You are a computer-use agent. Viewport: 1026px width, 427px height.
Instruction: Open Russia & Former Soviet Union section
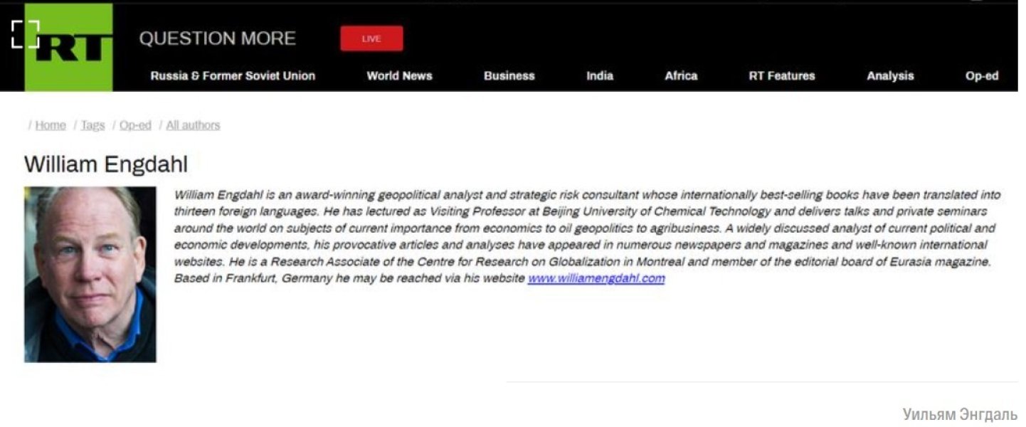click(233, 76)
